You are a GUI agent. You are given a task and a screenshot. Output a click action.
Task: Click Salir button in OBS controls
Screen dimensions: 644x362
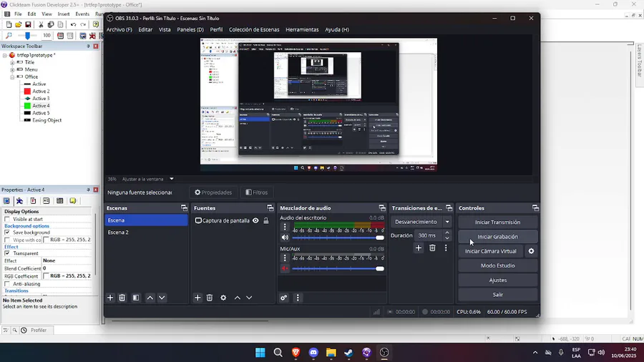tap(498, 294)
